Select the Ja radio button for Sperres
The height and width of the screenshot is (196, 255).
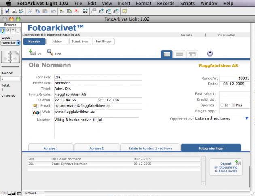click(222, 105)
